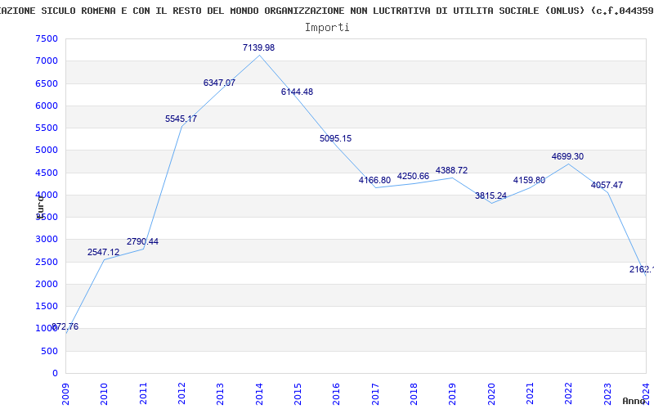Click the x-axis year 2019
654x409 pixels.
(x=453, y=393)
